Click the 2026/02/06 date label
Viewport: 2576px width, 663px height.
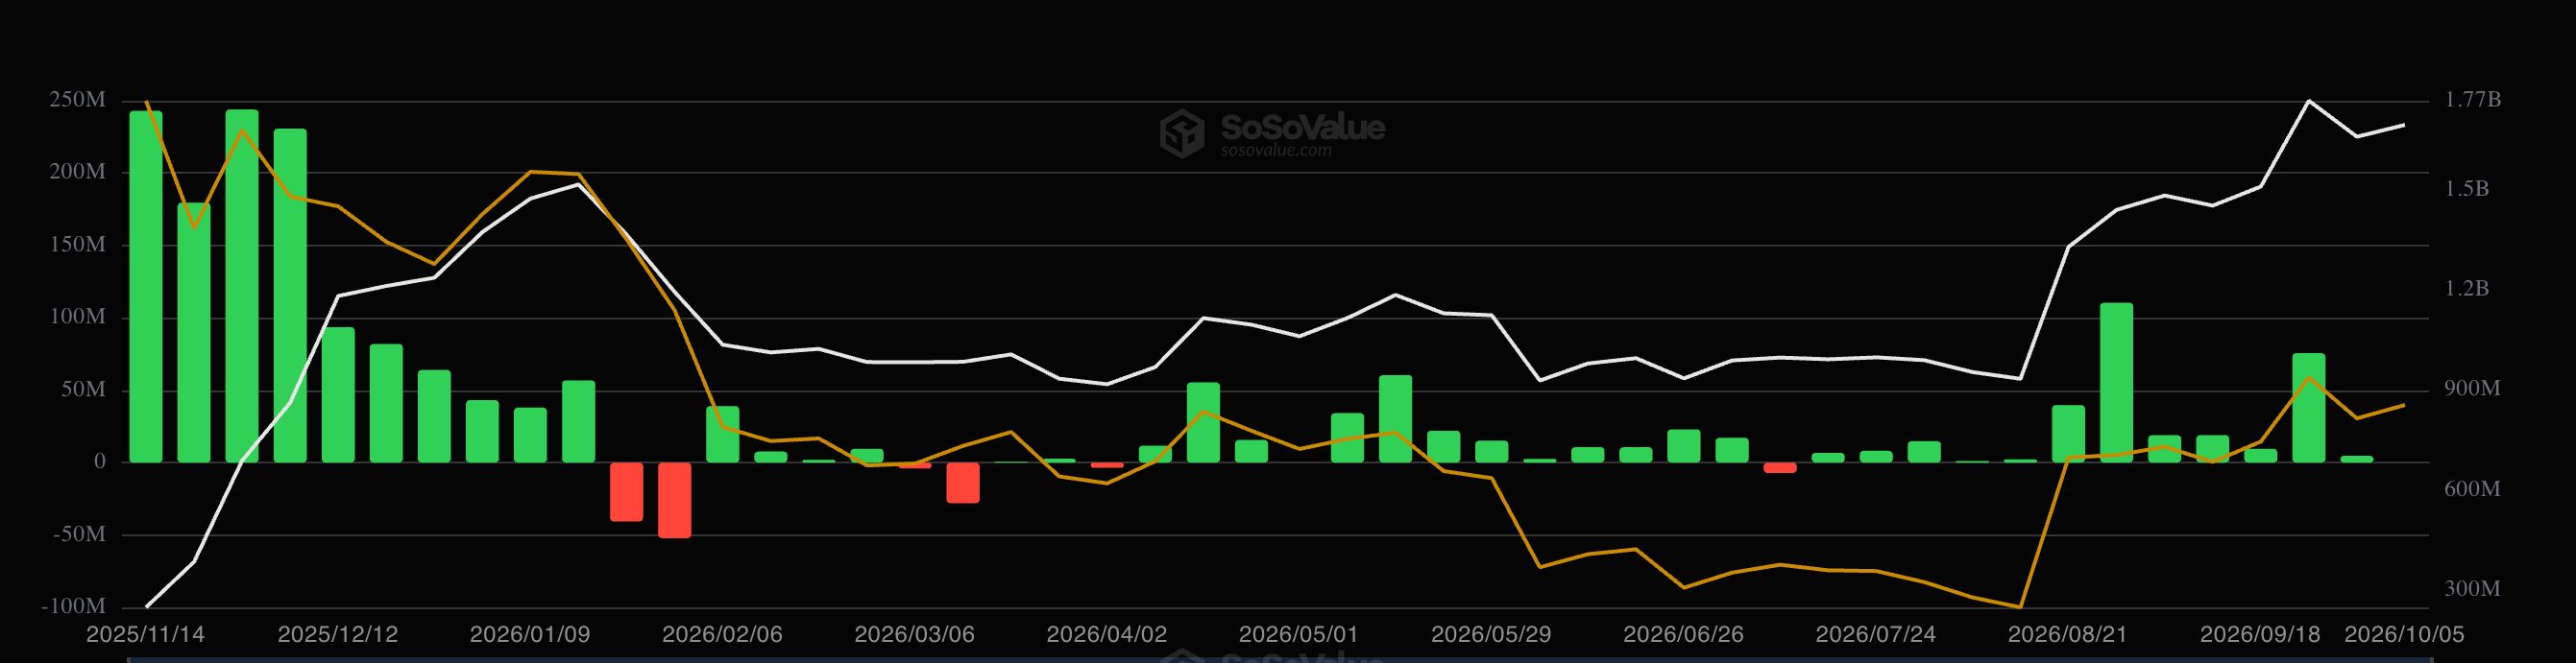(722, 635)
